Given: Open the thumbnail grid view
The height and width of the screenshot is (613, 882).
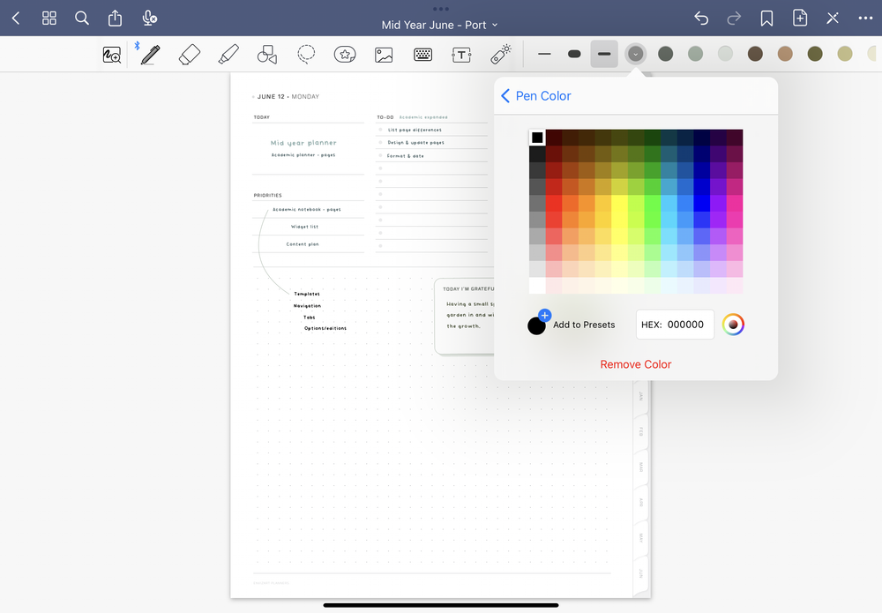Looking at the screenshot, I should tap(49, 18).
